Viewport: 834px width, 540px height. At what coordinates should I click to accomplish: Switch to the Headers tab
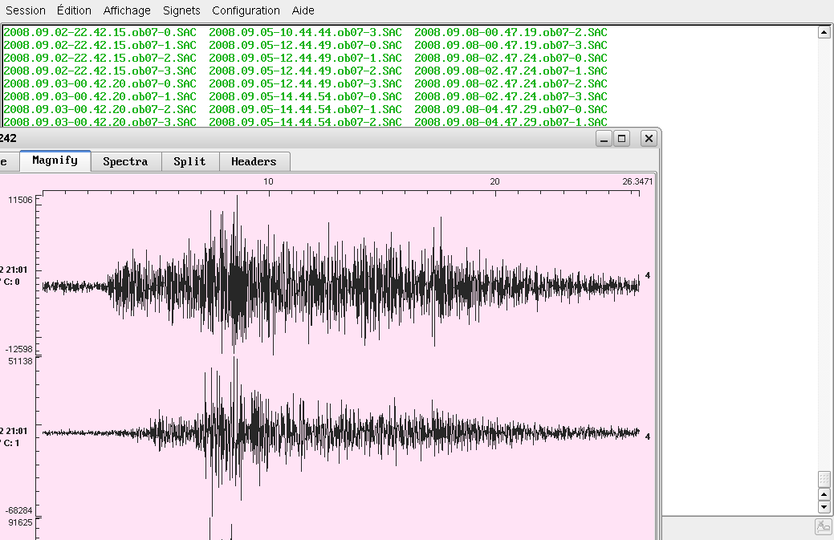[x=254, y=161]
